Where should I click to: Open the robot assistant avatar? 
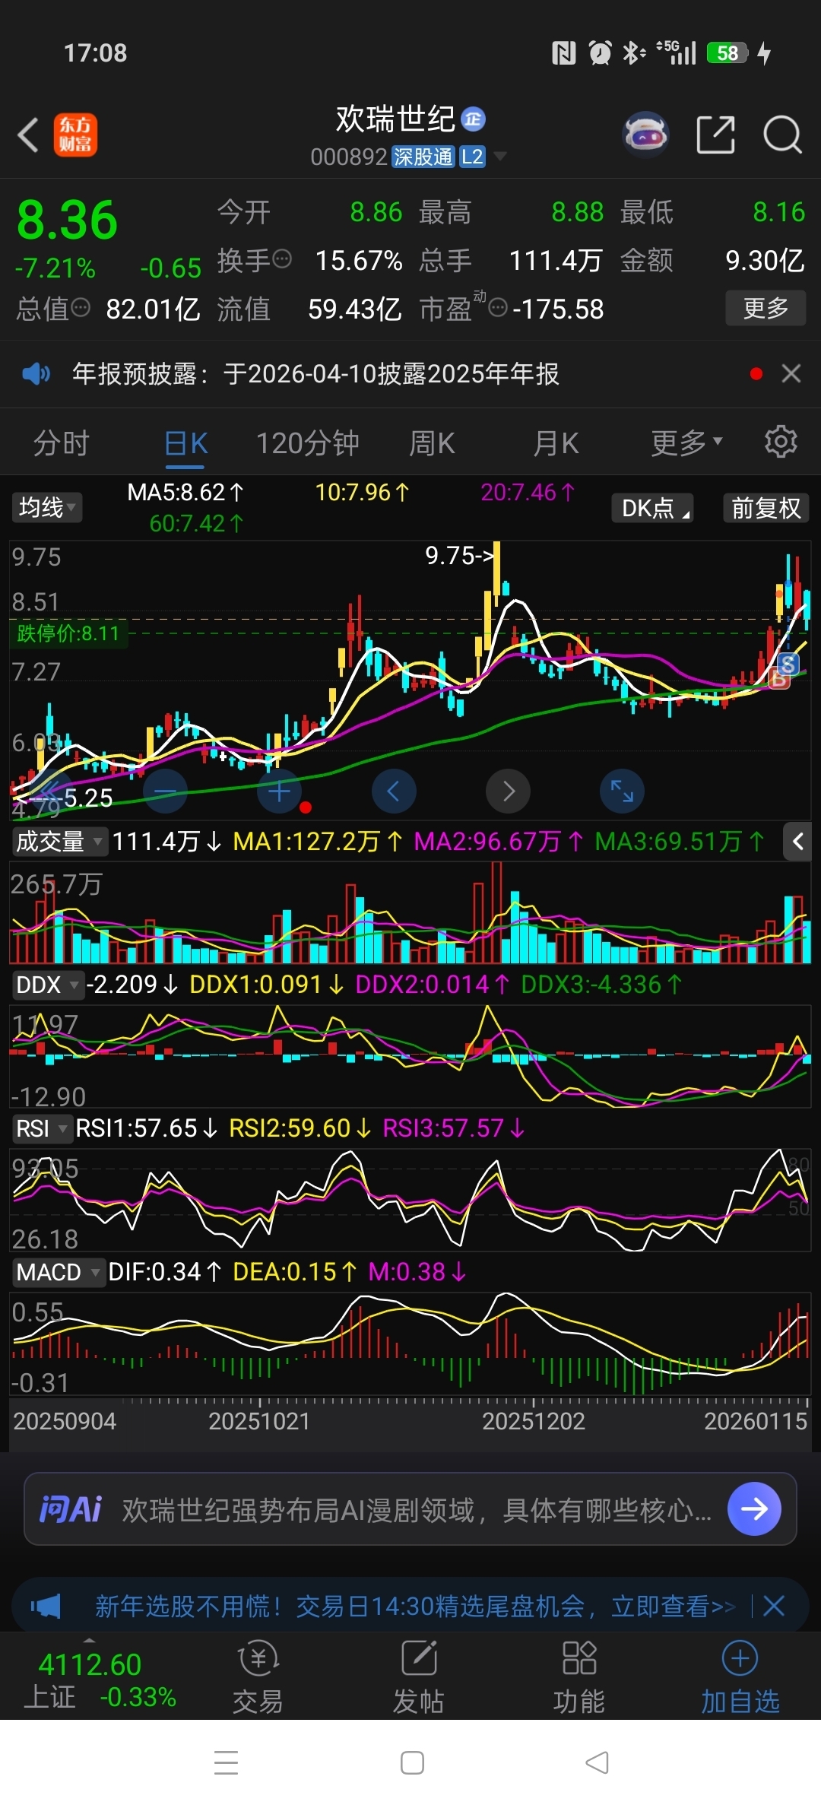tap(645, 135)
